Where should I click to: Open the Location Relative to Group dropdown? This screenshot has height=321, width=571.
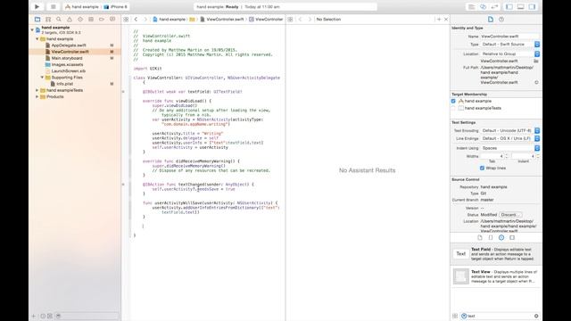point(510,53)
